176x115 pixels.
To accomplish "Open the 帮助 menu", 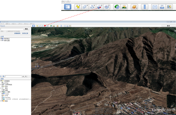I will point(32,24).
